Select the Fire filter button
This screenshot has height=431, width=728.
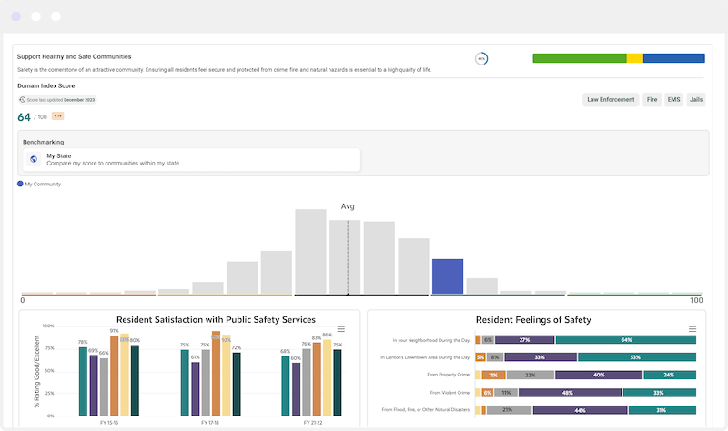click(652, 100)
